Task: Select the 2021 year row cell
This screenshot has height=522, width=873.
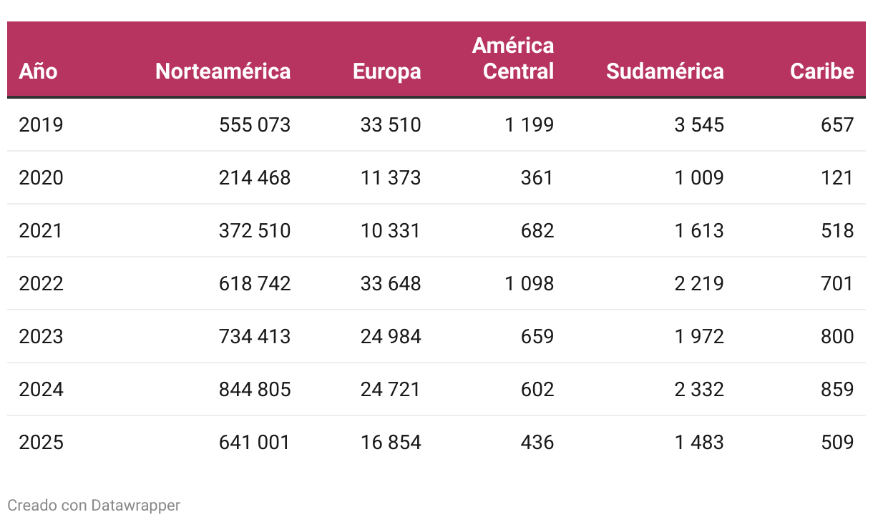Action: point(41,231)
